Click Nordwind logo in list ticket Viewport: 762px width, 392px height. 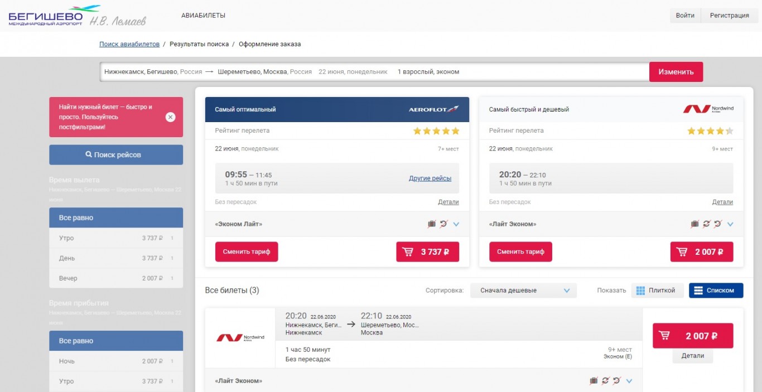click(240, 338)
